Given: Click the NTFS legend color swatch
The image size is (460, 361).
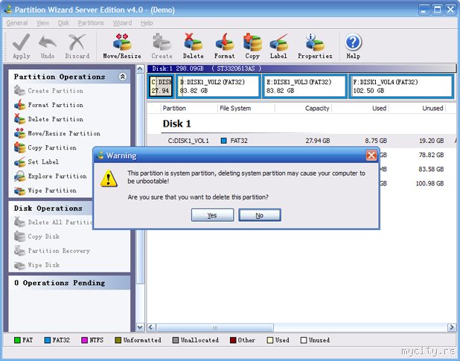Looking at the screenshot, I should pos(84,340).
